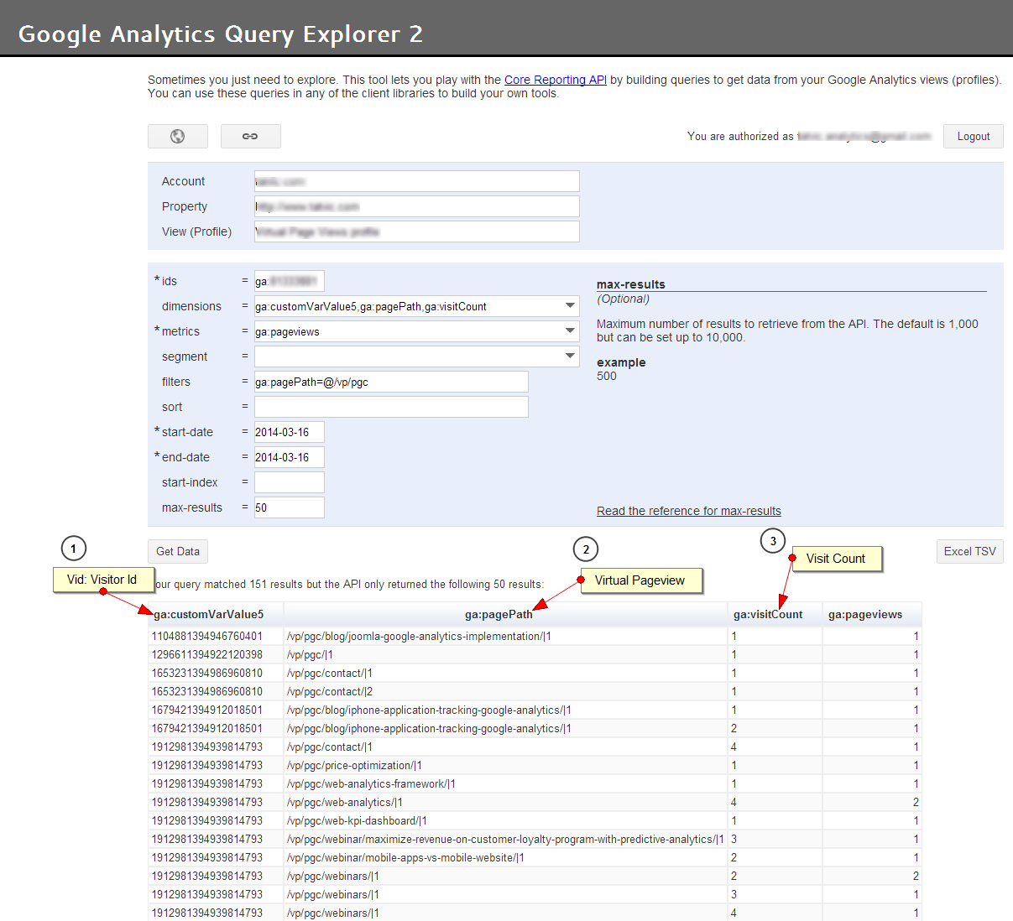Select visitor ID 1104881394946760401
Viewport: 1013px width, 921px height.
point(207,636)
